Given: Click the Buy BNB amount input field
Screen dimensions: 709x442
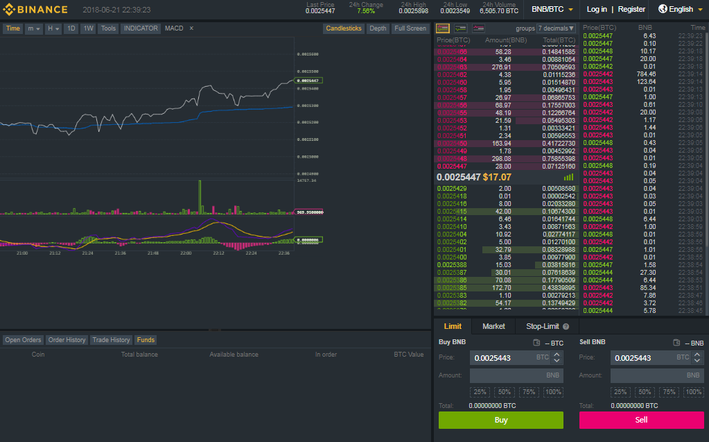Looking at the screenshot, I should pyautogui.click(x=516, y=375).
